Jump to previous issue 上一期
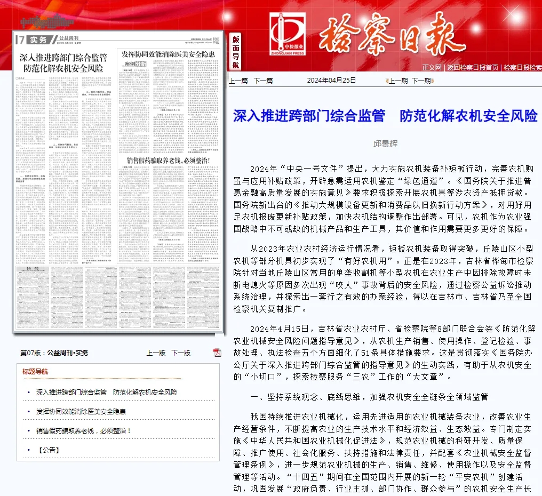Image resolution: width=542 pixels, height=496 pixels. click(x=397, y=81)
